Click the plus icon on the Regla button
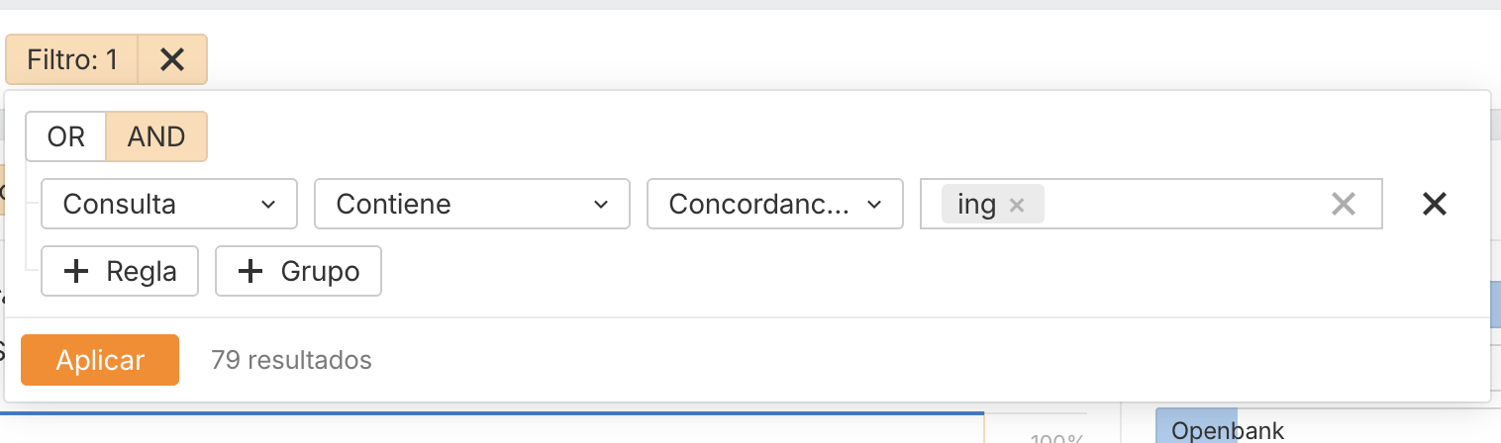The image size is (1501, 443). (76, 271)
